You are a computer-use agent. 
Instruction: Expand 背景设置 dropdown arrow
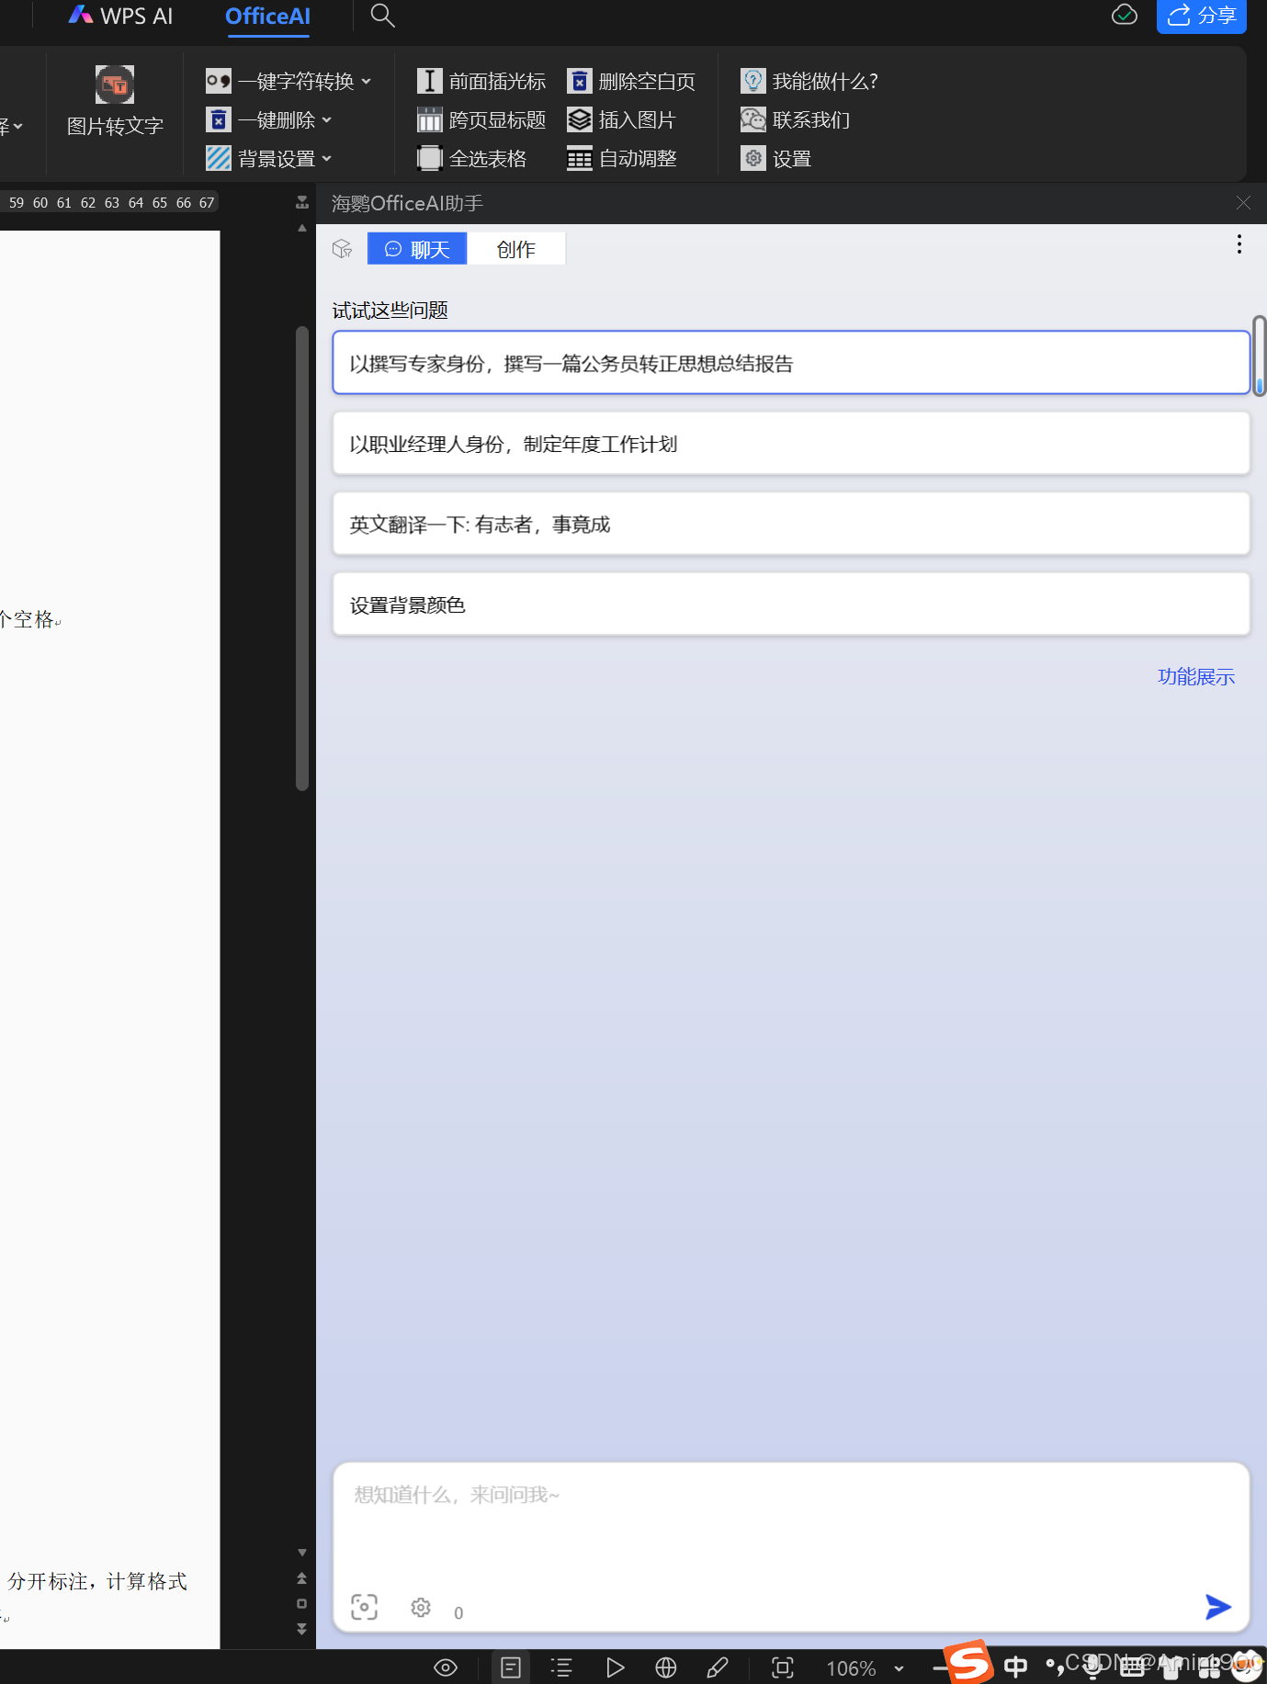pos(327,158)
